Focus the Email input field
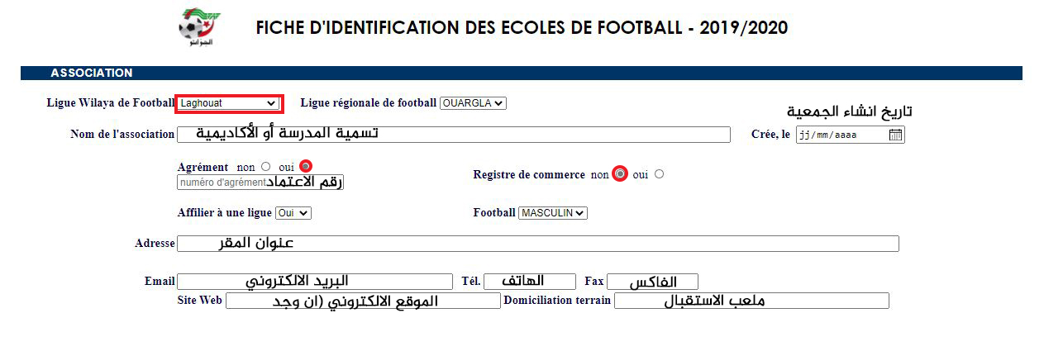Viewport: 1044px width, 351px height. click(x=315, y=282)
